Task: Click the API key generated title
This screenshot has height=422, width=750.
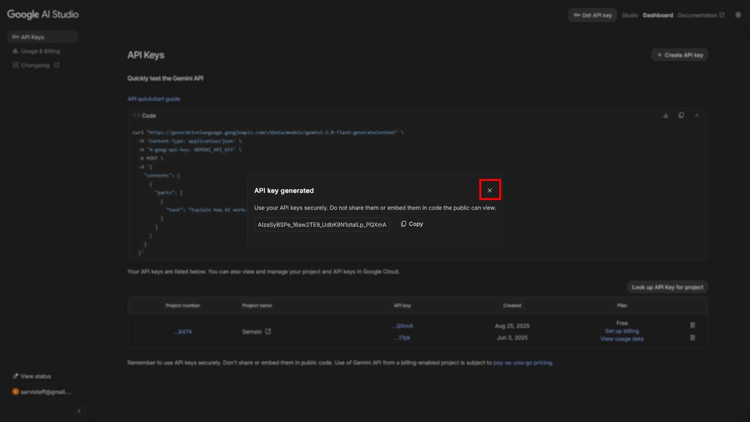Action: [284, 191]
